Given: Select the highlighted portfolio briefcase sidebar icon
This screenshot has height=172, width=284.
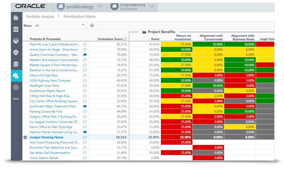Looking at the screenshot, I should point(16,76).
